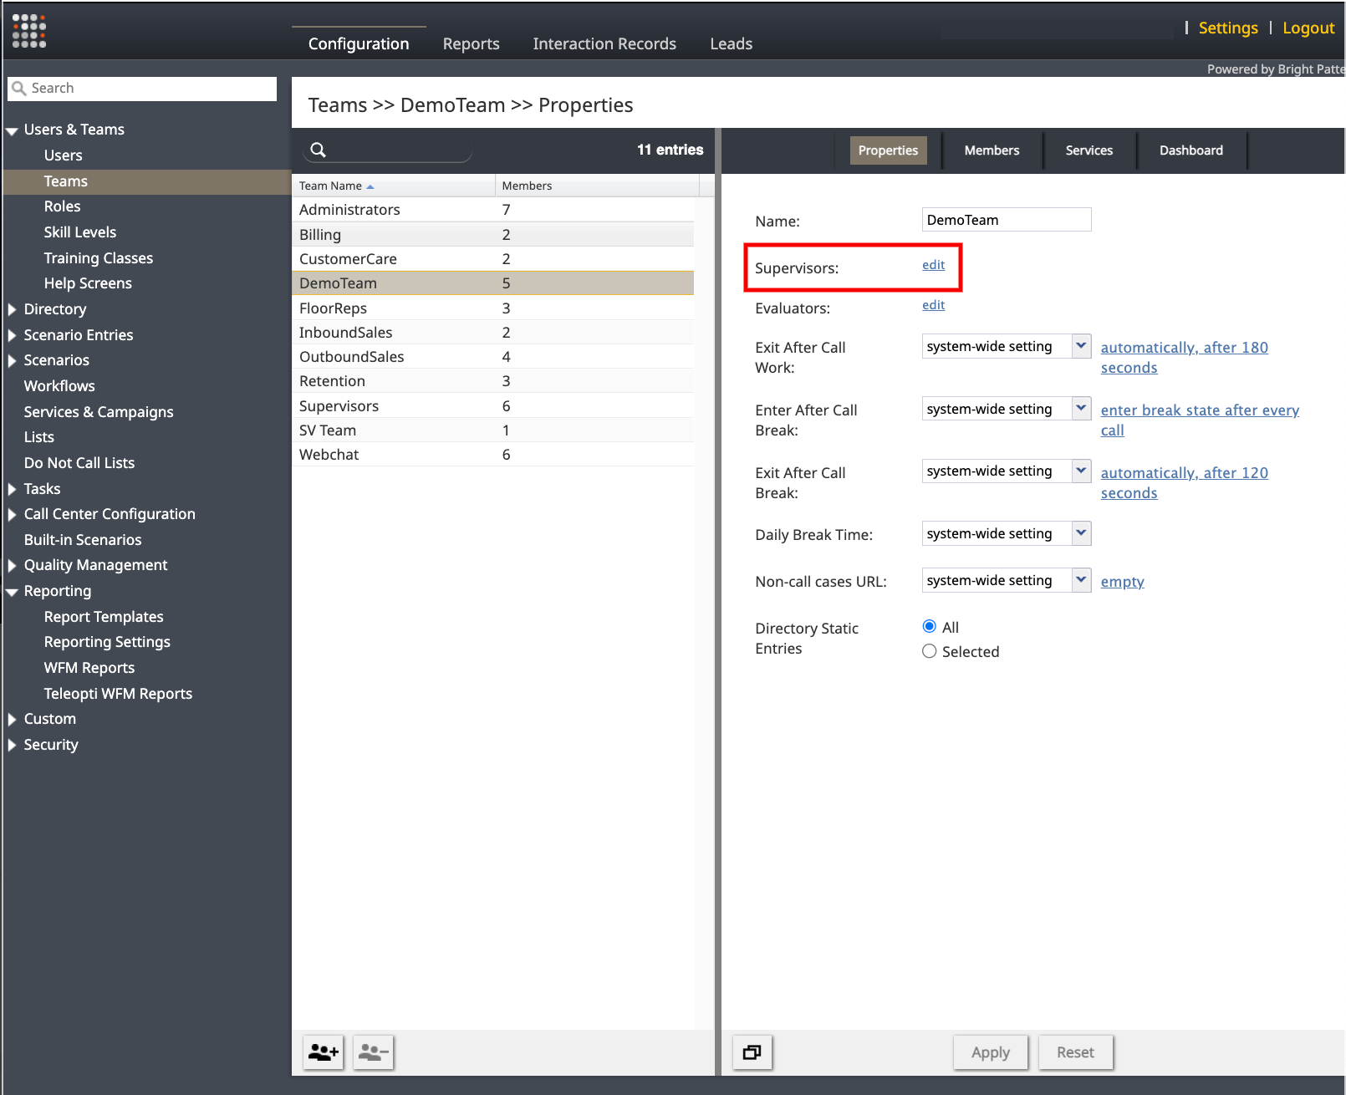Viewport: 1346px width, 1095px height.
Task: Click the team list search magnifier
Action: click(319, 150)
